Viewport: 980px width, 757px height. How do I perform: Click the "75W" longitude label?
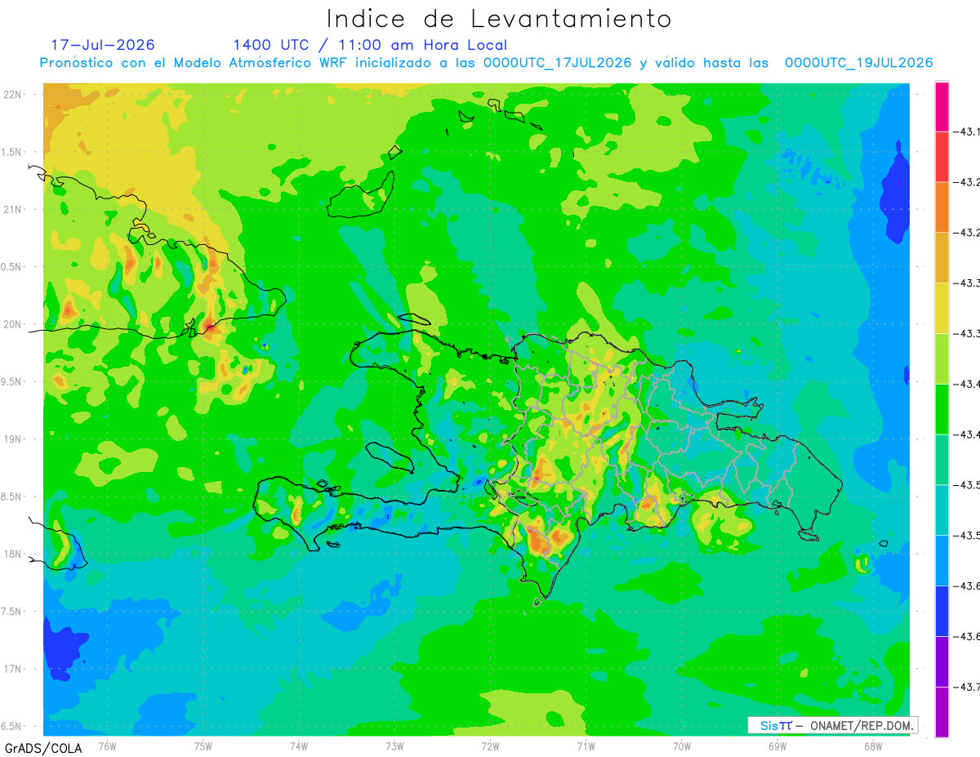coord(203,746)
